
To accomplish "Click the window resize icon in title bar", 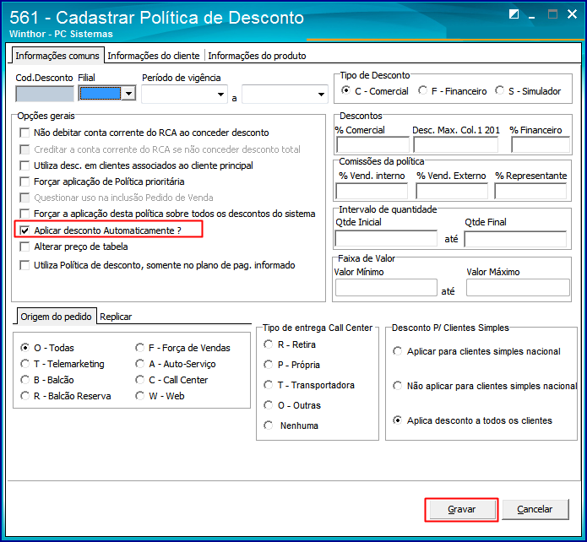I will 514,14.
